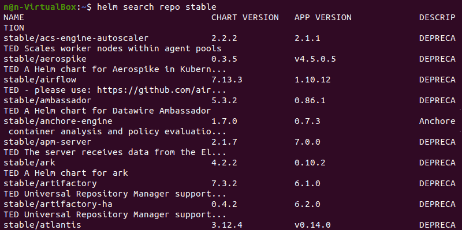Click the stable/ambassador chart name
Viewport: 462px width, 230px height.
[47, 100]
